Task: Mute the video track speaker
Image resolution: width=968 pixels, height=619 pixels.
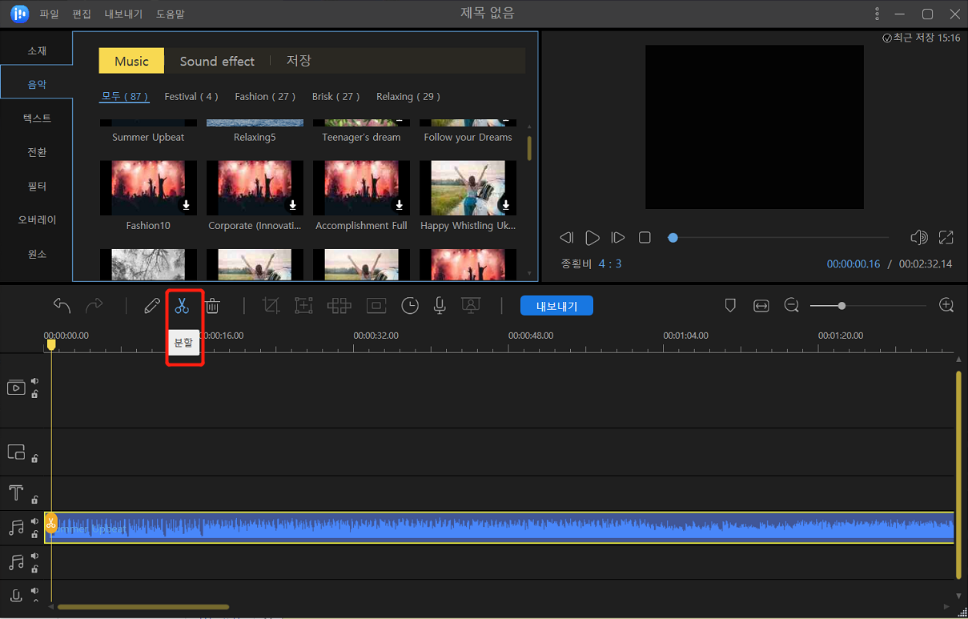Action: (34, 381)
